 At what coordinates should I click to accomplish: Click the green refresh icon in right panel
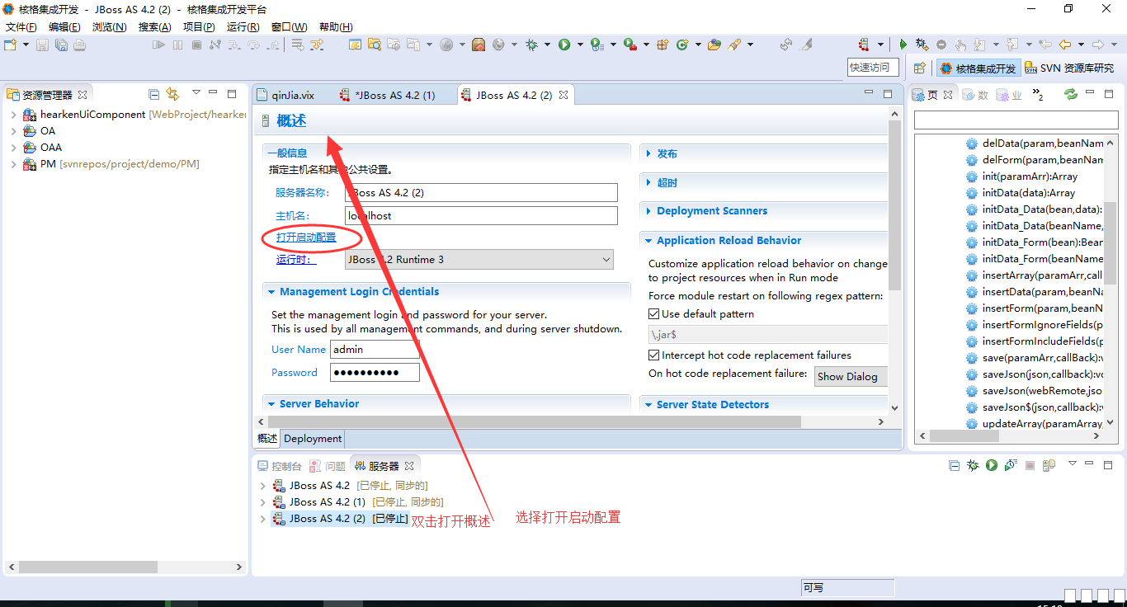[1071, 94]
